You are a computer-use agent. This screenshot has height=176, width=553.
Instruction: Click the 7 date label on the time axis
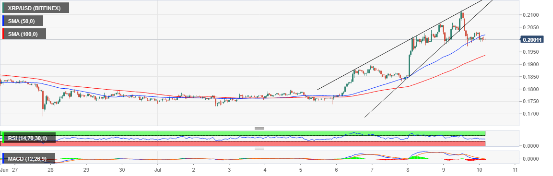tap(372, 170)
